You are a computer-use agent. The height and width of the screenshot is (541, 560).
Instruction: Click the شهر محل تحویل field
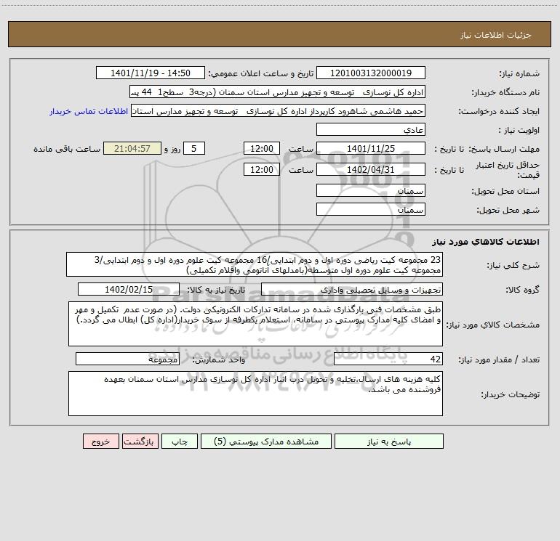pyautogui.click(x=371, y=209)
